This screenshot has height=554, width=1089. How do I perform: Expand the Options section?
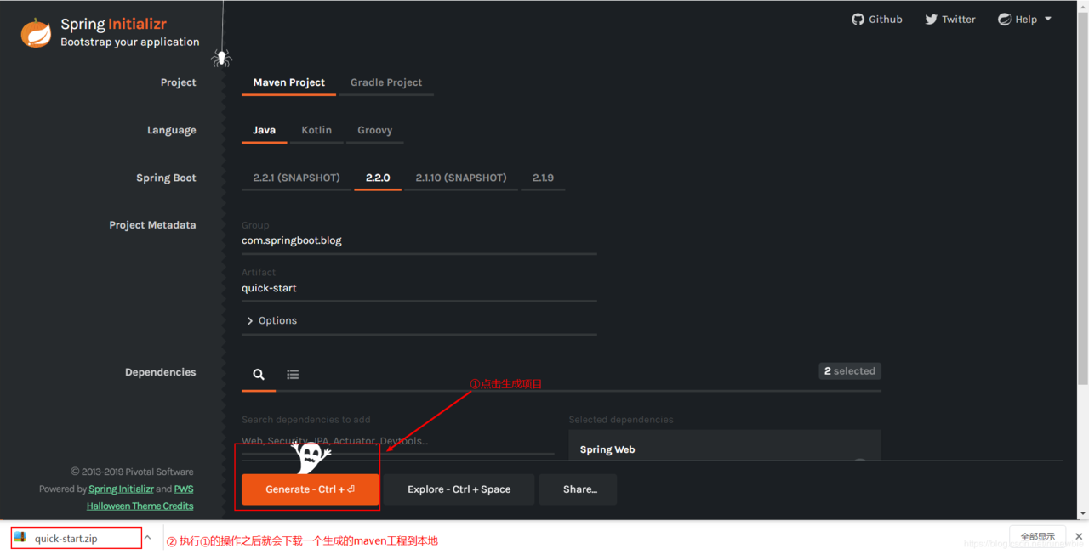(271, 320)
